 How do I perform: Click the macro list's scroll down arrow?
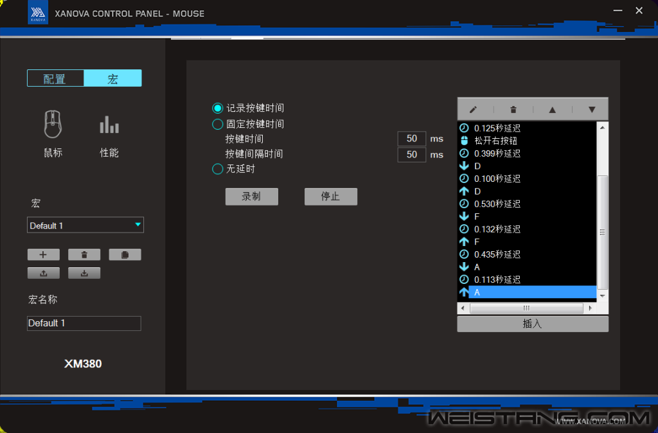pyautogui.click(x=603, y=296)
